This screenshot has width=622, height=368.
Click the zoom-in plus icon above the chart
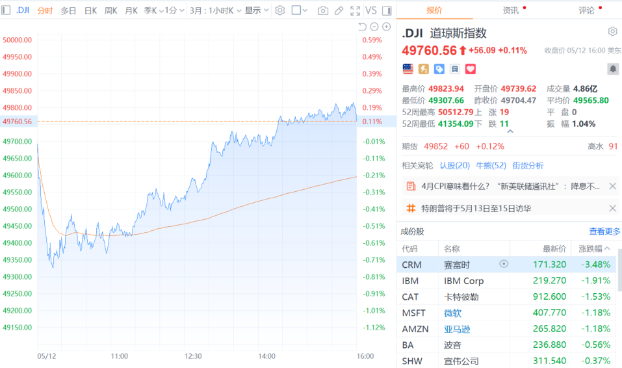pos(386,27)
